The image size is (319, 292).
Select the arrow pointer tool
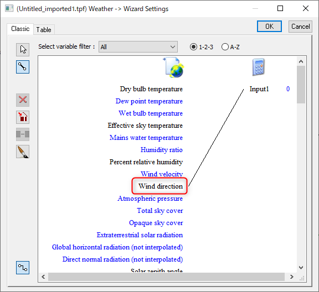coord(23,50)
